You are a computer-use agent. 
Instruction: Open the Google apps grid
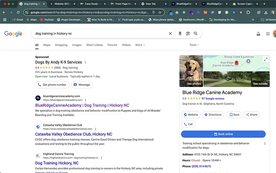click(x=268, y=34)
